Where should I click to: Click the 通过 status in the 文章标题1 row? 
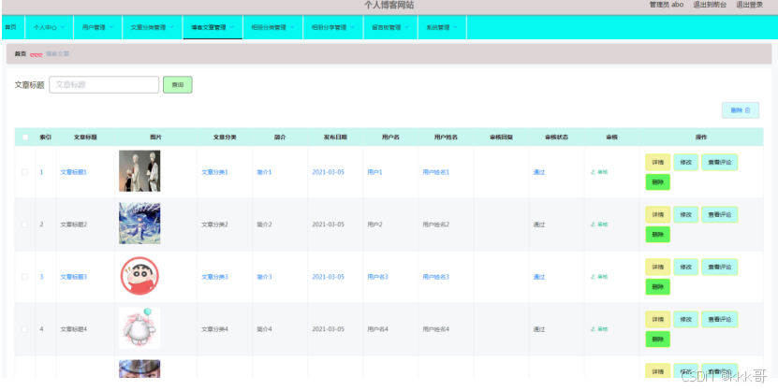coord(539,172)
